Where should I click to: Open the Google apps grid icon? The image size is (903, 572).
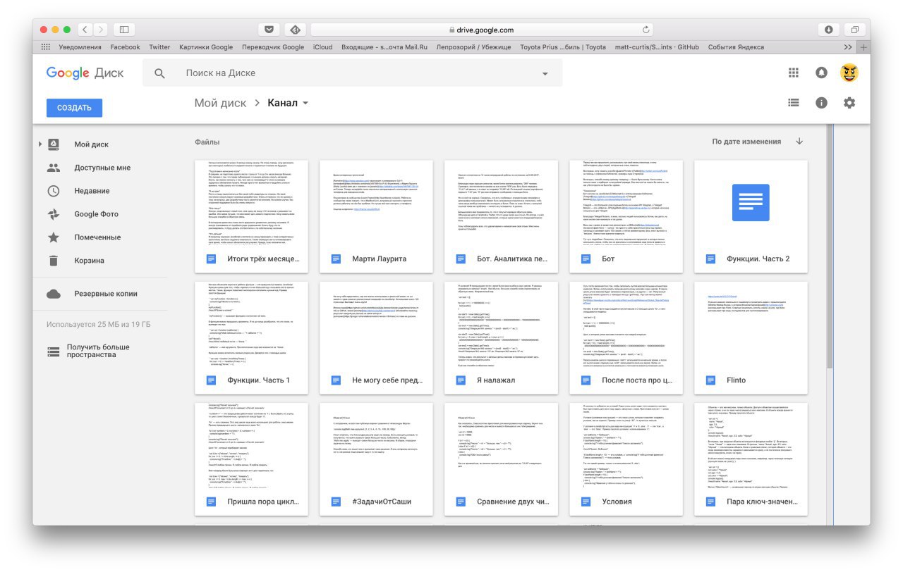tap(794, 73)
